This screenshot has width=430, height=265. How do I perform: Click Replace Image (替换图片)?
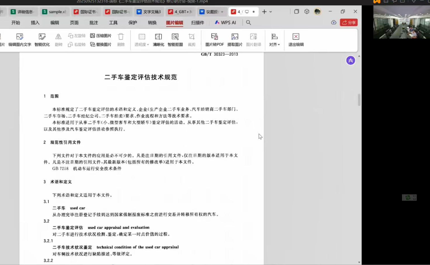coord(101,44)
